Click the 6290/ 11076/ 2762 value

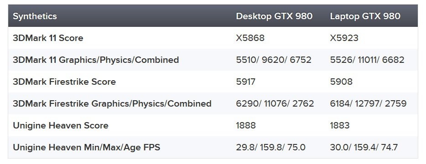(x=275, y=104)
